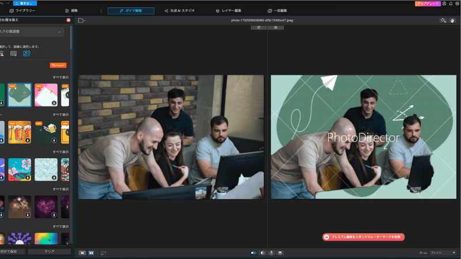The height and width of the screenshot is (259, 461).
Task: Open the フィット zoom level dropdown
Action: click(443, 253)
